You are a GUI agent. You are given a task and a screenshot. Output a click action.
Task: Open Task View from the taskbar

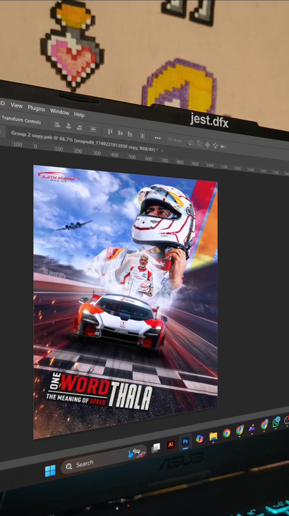point(156,447)
